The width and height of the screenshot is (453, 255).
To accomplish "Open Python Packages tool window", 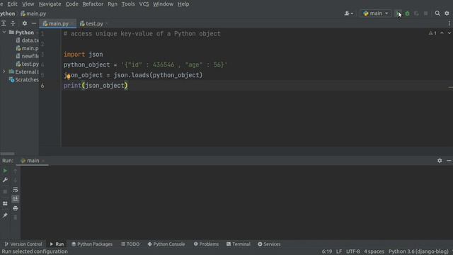I will [x=92, y=244].
